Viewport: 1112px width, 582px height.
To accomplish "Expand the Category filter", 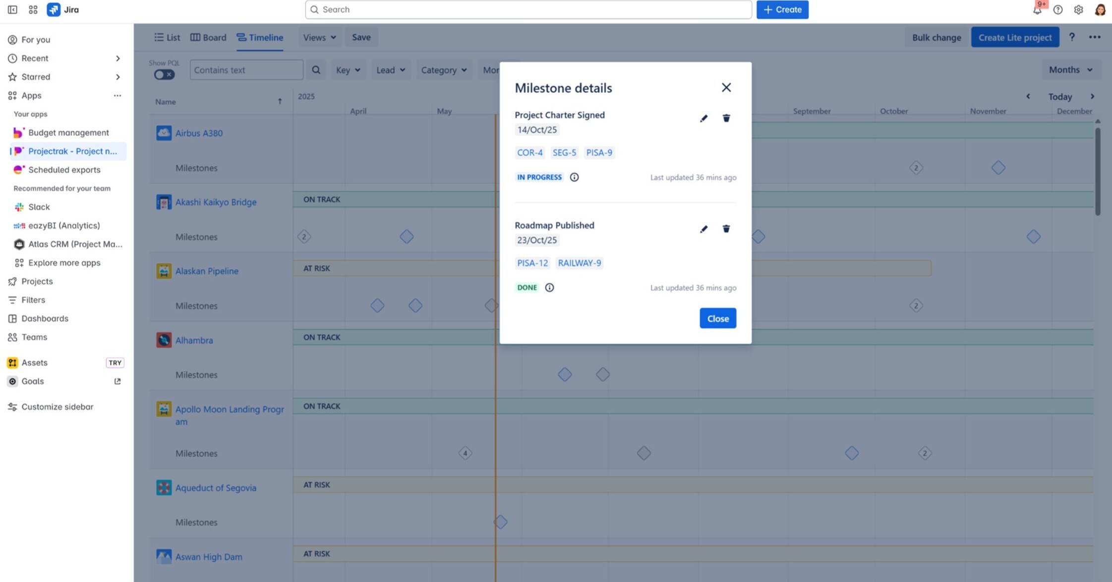I will (x=443, y=70).
